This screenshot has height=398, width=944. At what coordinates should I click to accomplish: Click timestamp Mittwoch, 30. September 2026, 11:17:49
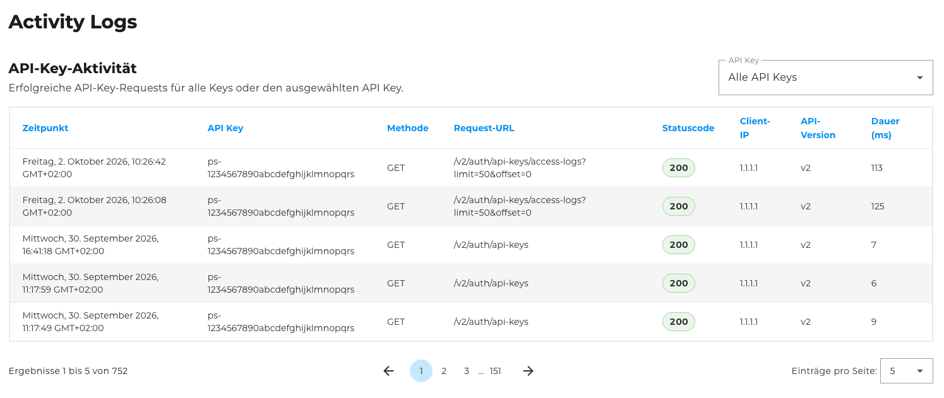[90, 322]
